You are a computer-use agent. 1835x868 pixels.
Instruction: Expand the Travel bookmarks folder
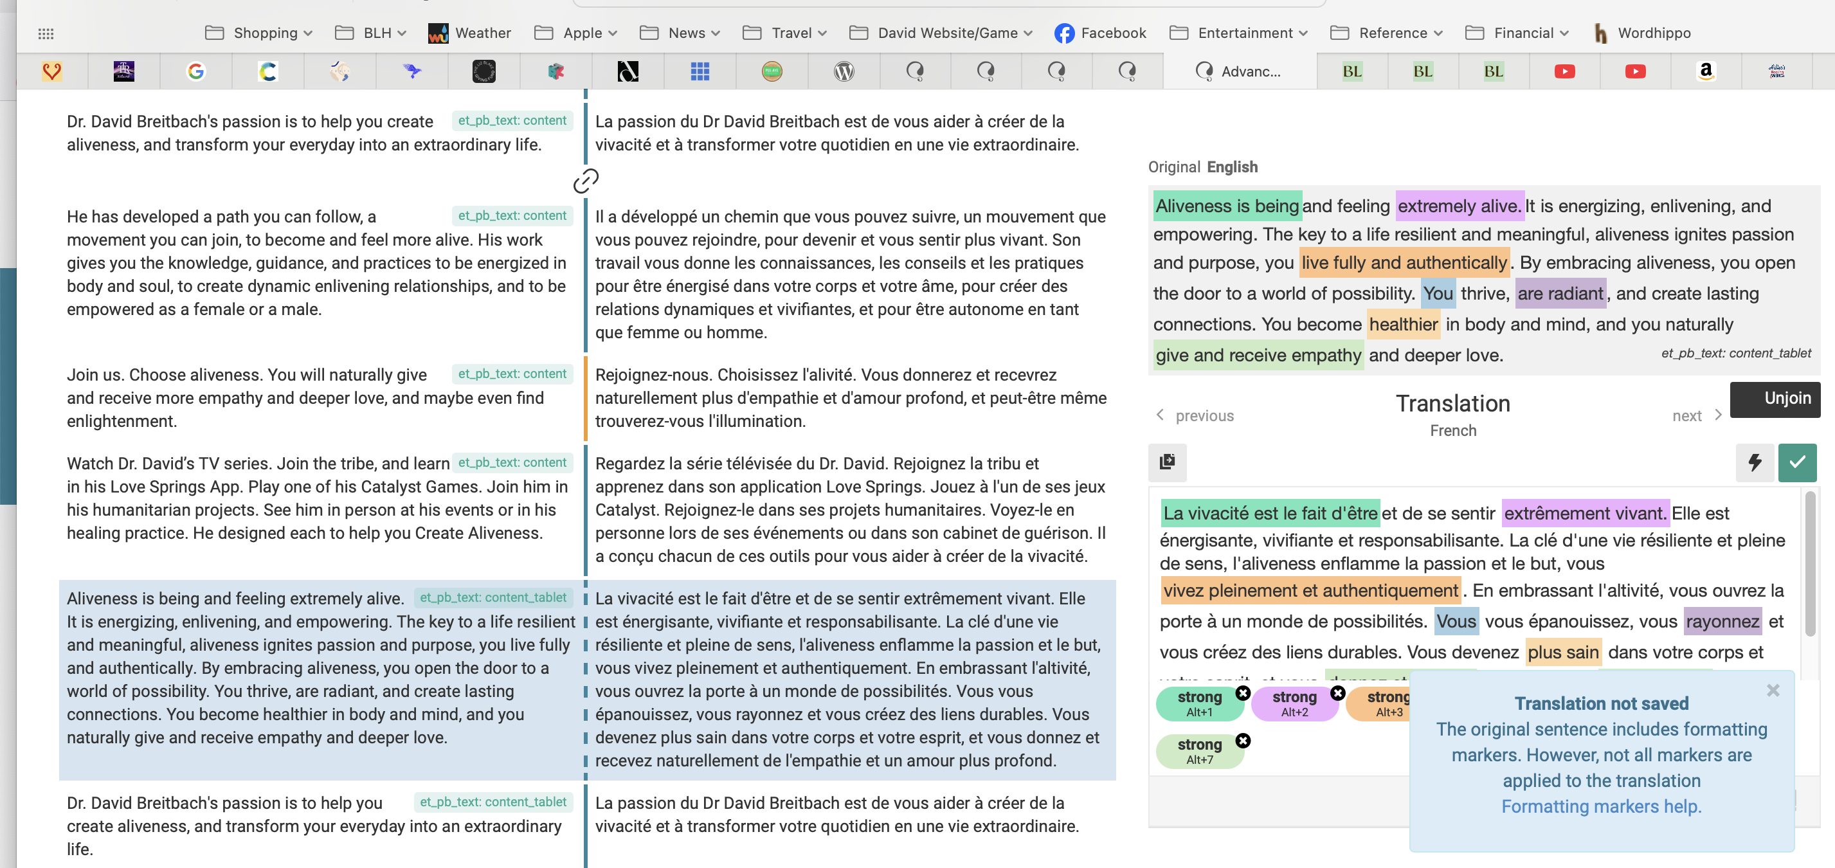click(784, 33)
